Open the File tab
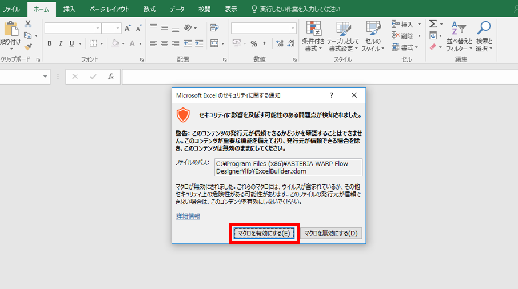 coord(11,9)
